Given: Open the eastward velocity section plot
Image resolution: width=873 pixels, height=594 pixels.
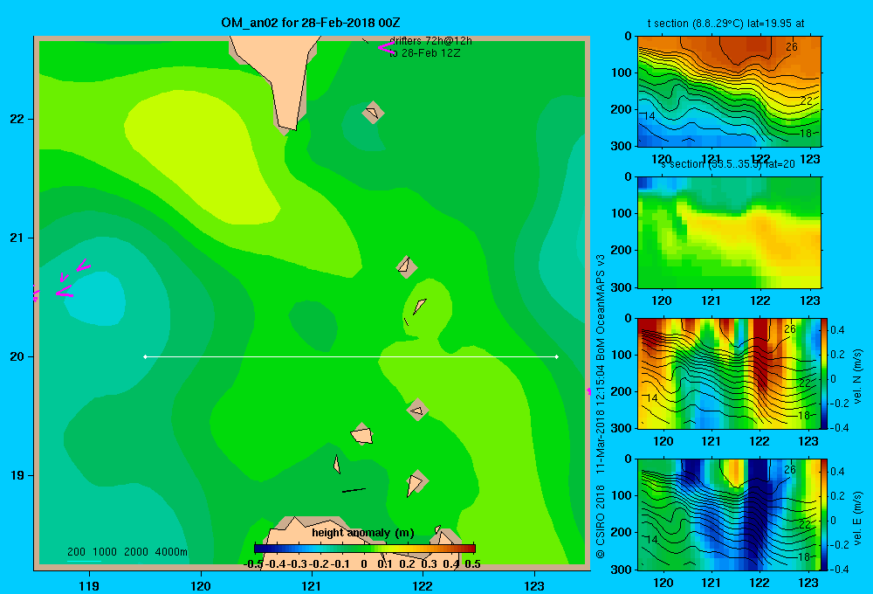Looking at the screenshot, I should 729,515.
